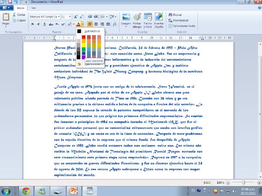Open the Quick Access Toolbar customize arrow
Screen dimensions: 262x196
(26, 2)
